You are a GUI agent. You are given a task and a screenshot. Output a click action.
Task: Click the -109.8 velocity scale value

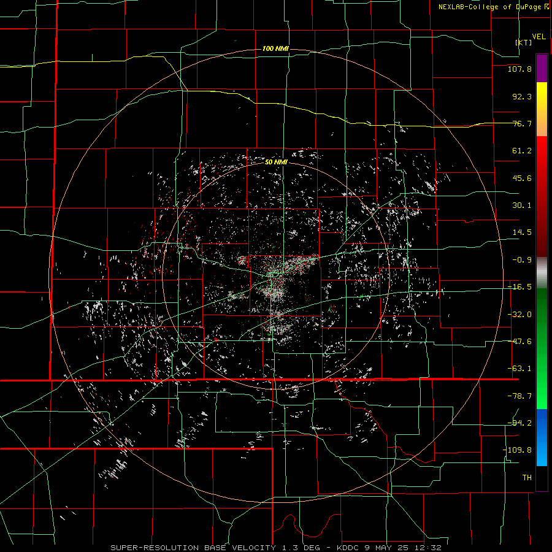point(517,450)
